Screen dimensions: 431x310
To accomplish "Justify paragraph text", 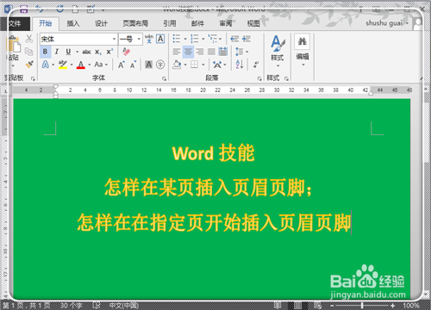I will [x=211, y=52].
